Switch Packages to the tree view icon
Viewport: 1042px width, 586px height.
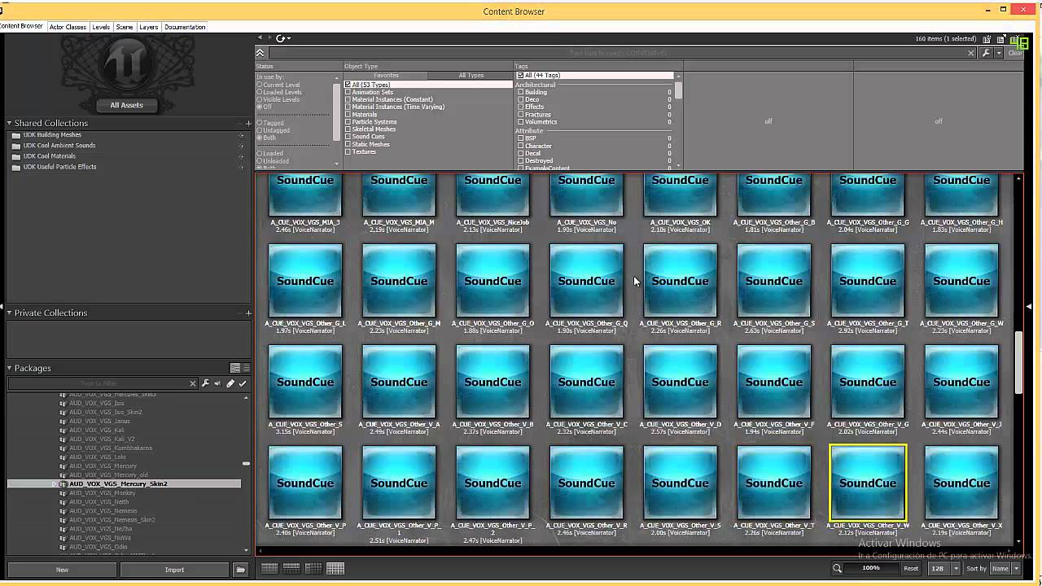point(234,368)
